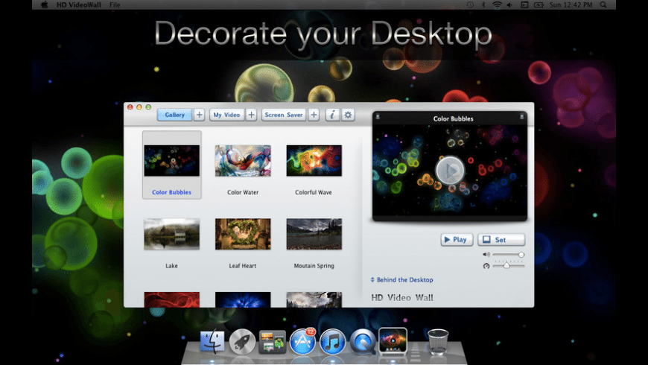This screenshot has height=365, width=648.
Task: Click the Color Bubbles preview title
Action: (x=453, y=118)
